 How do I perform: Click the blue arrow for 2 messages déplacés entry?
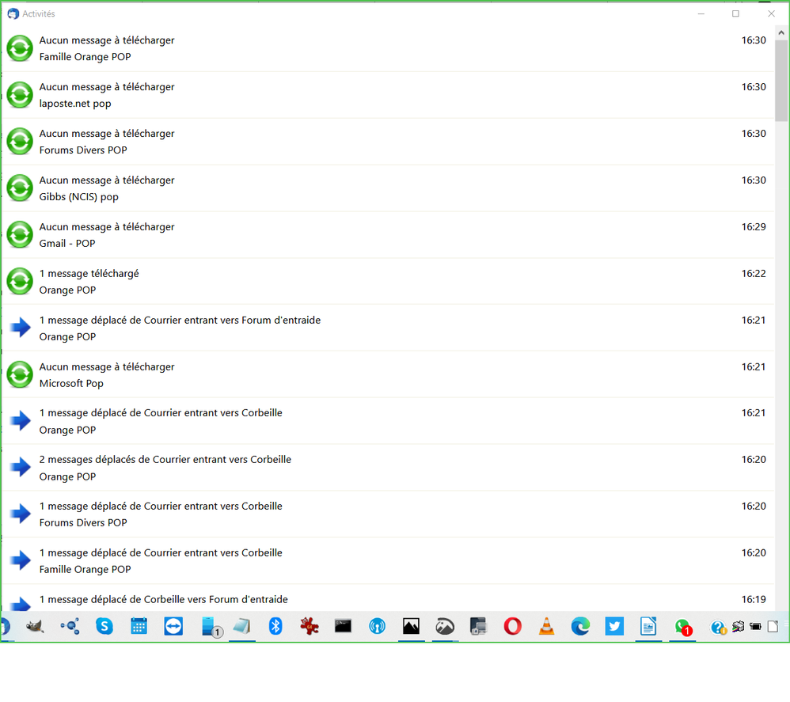(x=21, y=467)
